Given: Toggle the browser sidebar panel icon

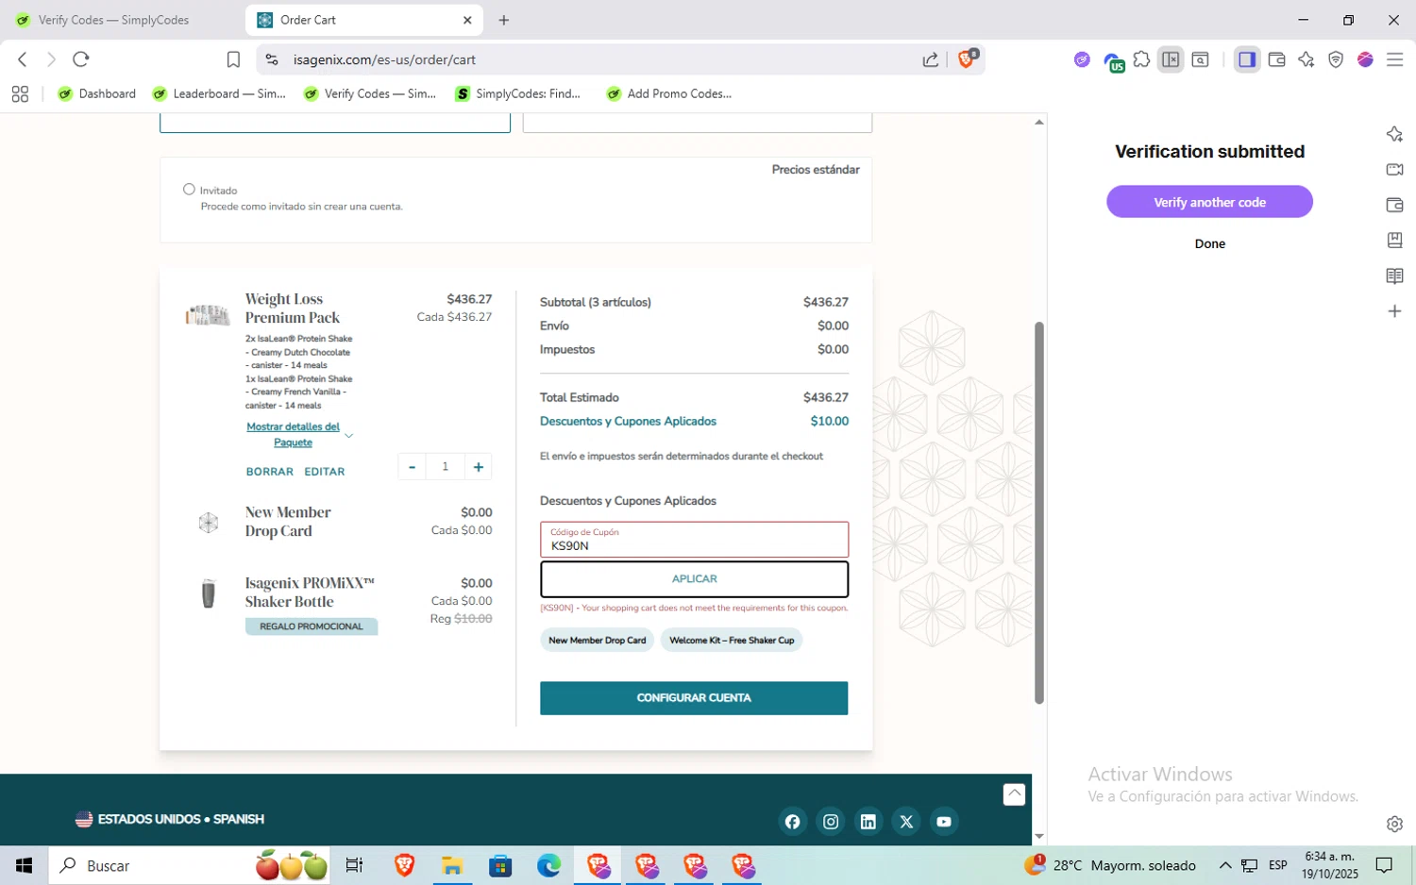Looking at the screenshot, I should (1247, 59).
